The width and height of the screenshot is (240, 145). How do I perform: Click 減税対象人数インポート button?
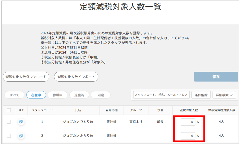click(x=76, y=77)
